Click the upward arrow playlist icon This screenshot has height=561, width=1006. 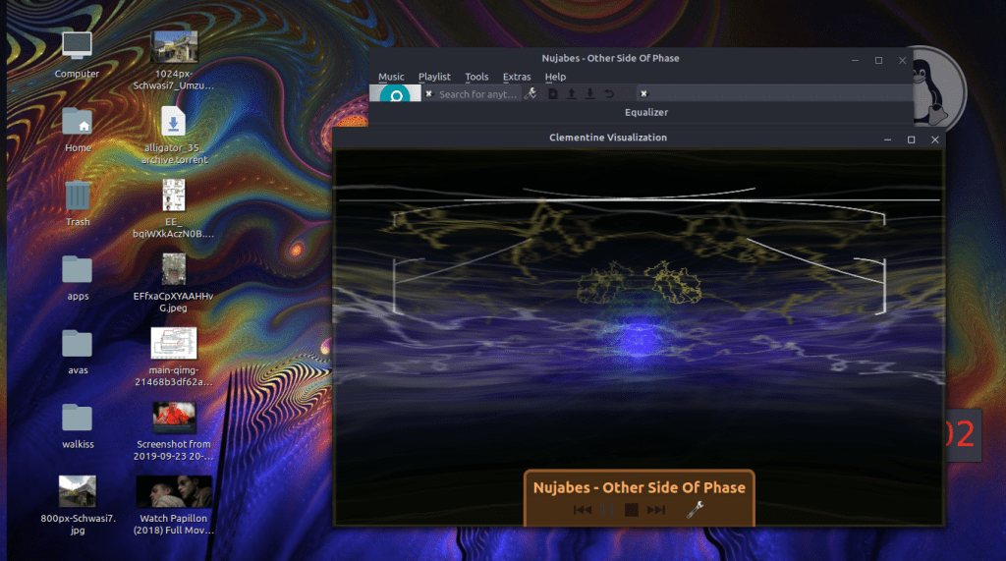point(572,94)
